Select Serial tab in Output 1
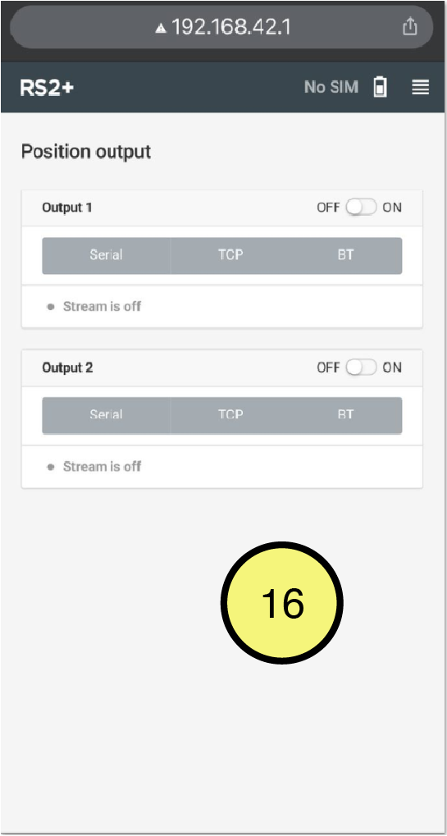 click(x=106, y=255)
